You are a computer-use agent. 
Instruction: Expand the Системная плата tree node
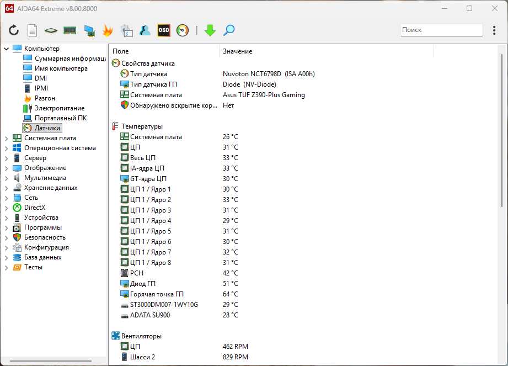point(6,139)
